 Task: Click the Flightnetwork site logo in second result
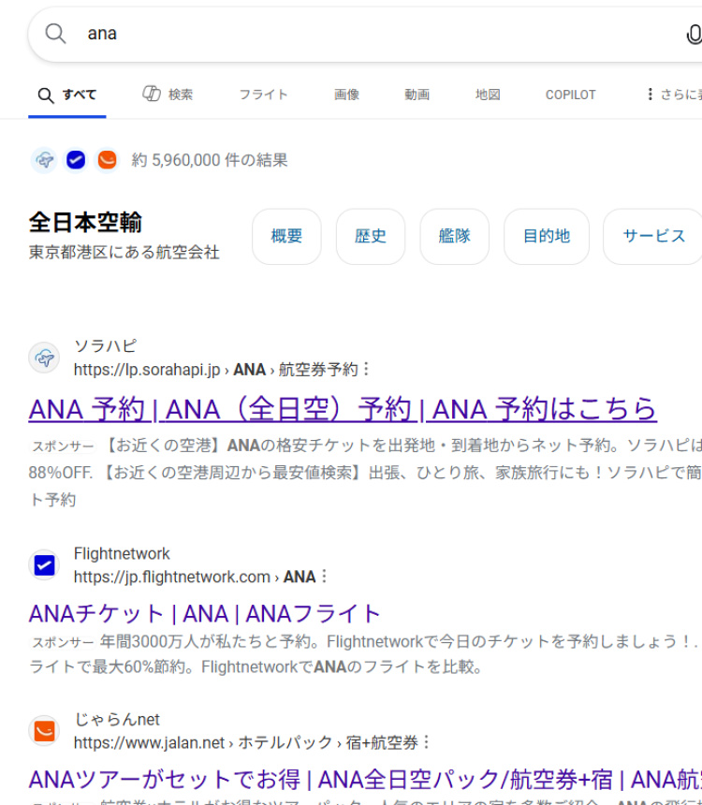coord(44,565)
